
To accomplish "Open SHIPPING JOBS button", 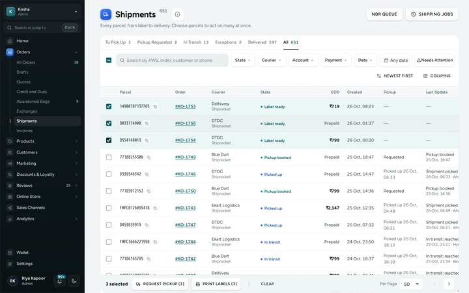I will coord(432,14).
